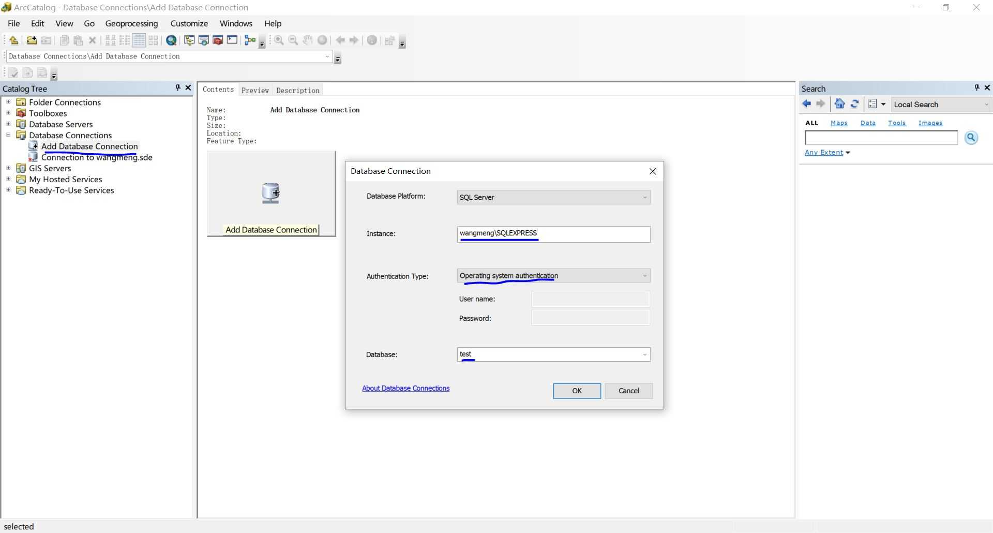Open the Search window toolbar icon
Screen dimensions: 993x533
tap(204, 40)
